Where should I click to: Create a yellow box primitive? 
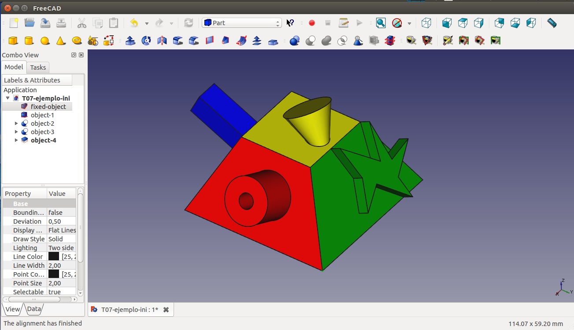pyautogui.click(x=13, y=41)
